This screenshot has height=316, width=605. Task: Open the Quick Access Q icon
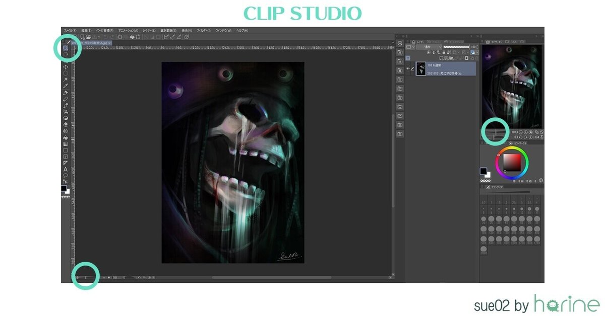[400, 43]
